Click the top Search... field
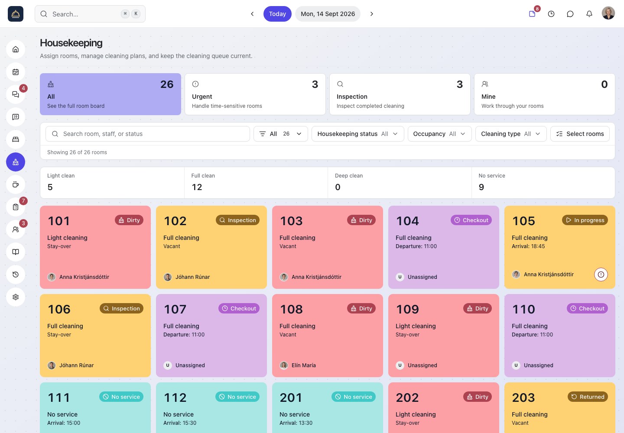This screenshot has width=624, height=433. [90, 14]
